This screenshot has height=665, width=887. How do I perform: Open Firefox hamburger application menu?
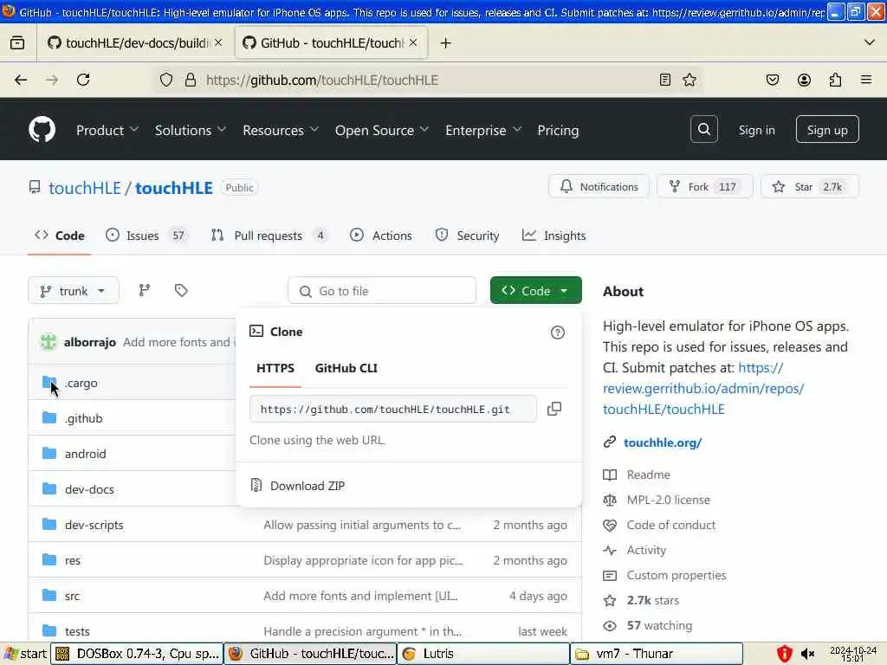[x=865, y=80]
